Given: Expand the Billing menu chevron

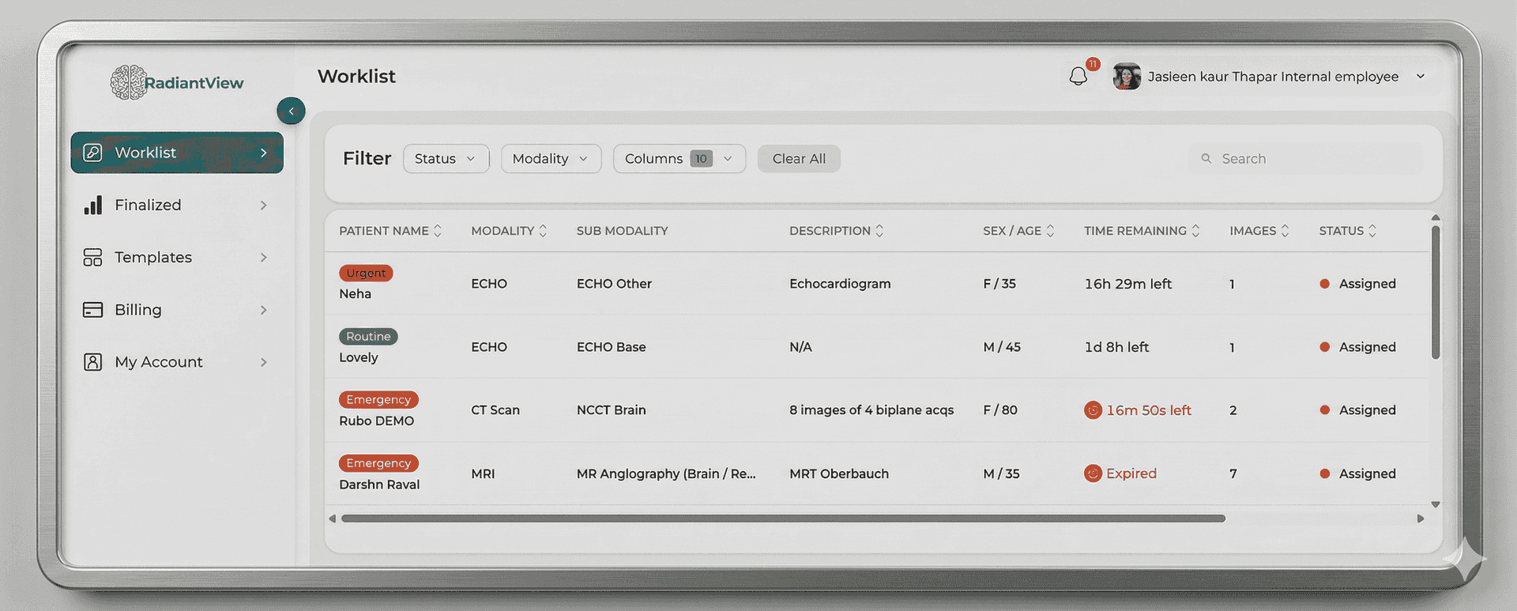Looking at the screenshot, I should pos(264,310).
